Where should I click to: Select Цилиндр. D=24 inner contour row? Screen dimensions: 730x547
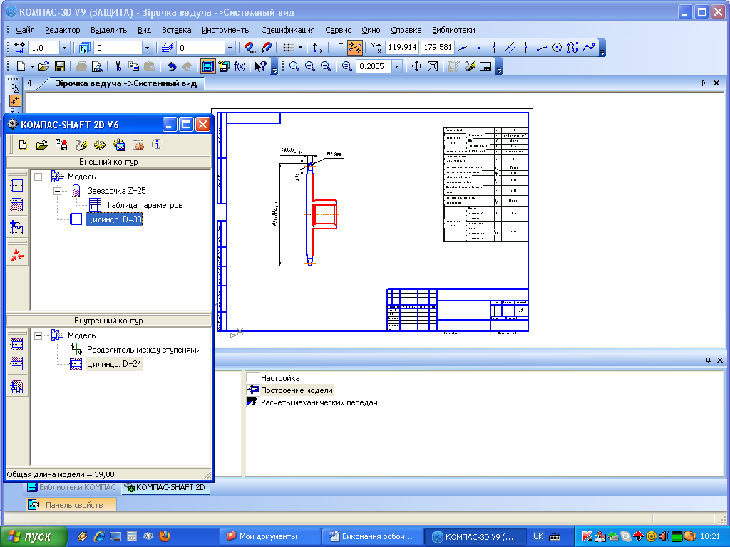click(106, 364)
